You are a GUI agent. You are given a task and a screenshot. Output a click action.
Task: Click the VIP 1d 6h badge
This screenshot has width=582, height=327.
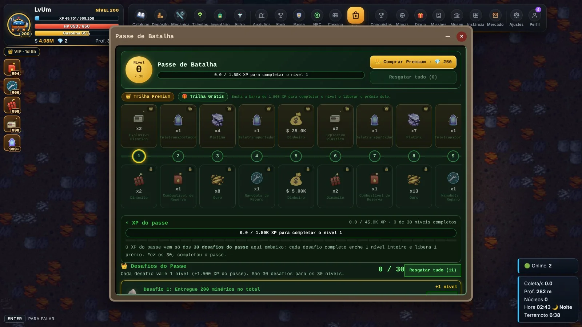(x=22, y=52)
